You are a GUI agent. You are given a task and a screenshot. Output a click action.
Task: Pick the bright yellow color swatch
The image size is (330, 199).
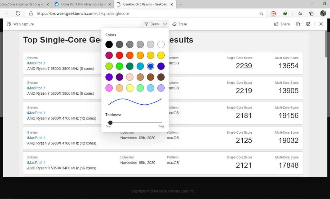pyautogui.click(x=161, y=55)
